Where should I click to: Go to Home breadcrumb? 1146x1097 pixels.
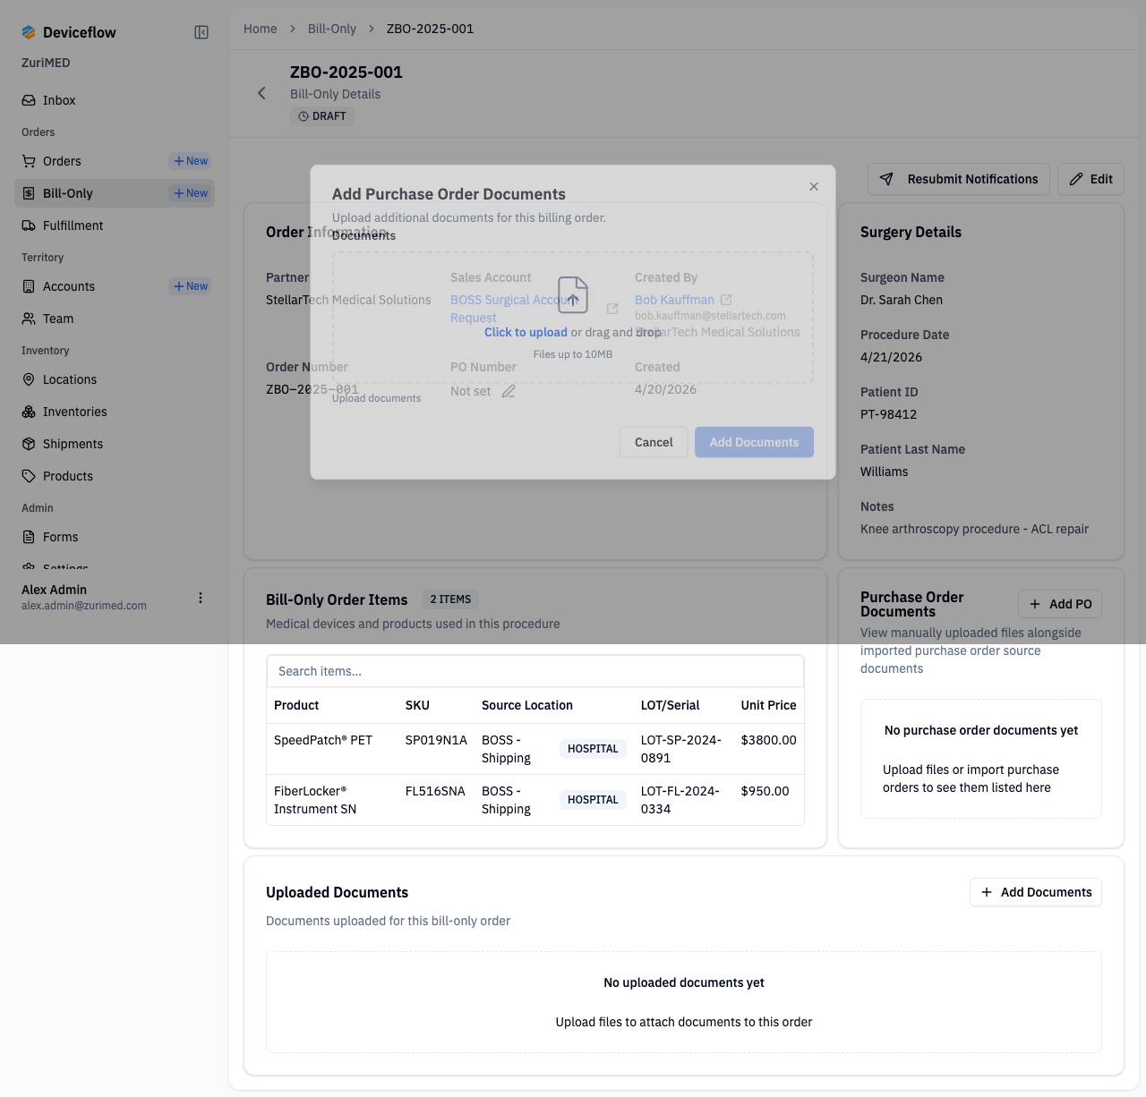(261, 29)
